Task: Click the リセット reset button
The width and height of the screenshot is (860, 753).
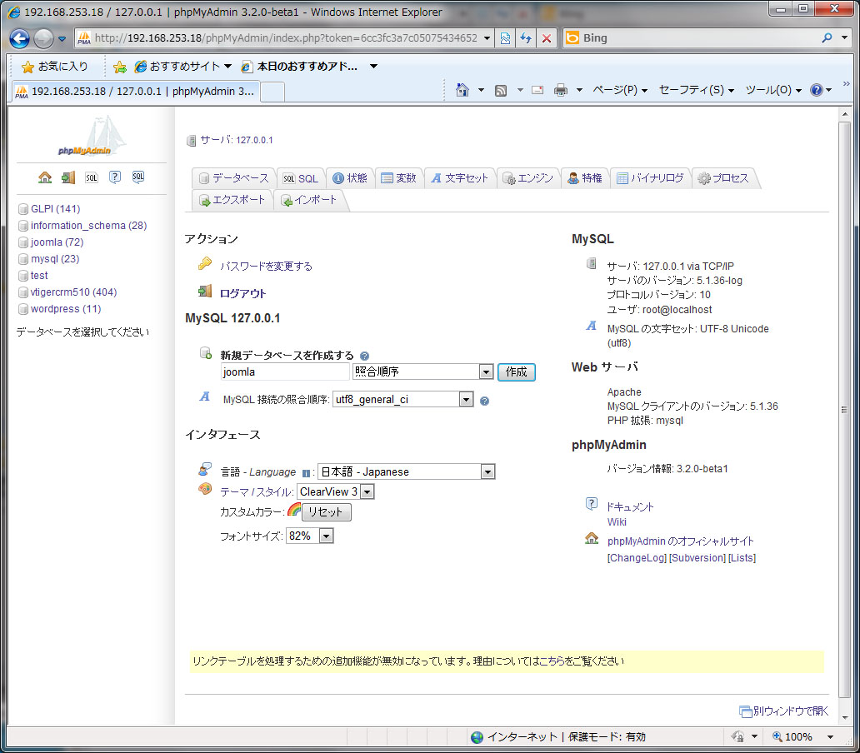Action: (x=326, y=512)
